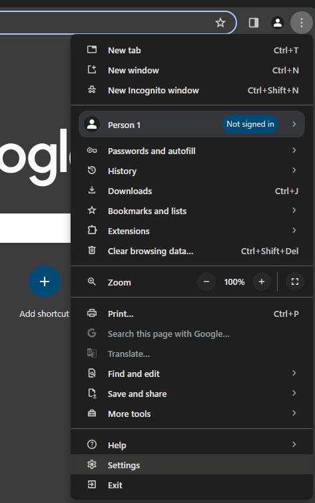The width and height of the screenshot is (315, 503).
Task: Expand the Person 1 submenu arrow
Action: coord(294,124)
